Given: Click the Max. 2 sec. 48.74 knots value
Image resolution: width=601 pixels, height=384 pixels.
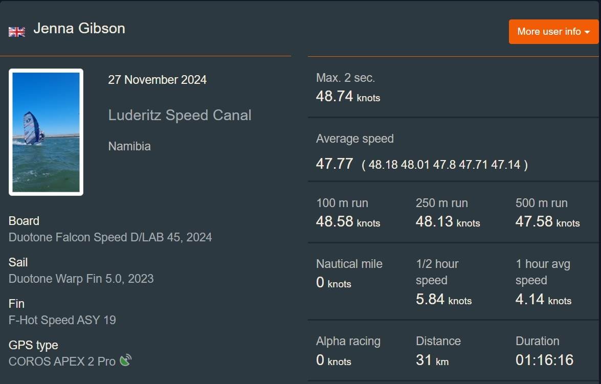Looking at the screenshot, I should tap(348, 96).
